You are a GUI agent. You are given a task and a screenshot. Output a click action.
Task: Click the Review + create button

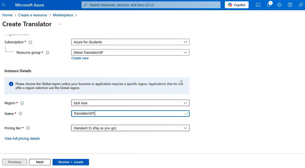click(71, 162)
